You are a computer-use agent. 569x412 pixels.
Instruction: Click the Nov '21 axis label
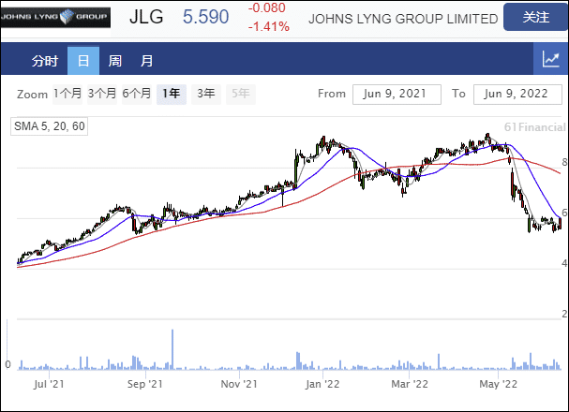click(x=239, y=384)
